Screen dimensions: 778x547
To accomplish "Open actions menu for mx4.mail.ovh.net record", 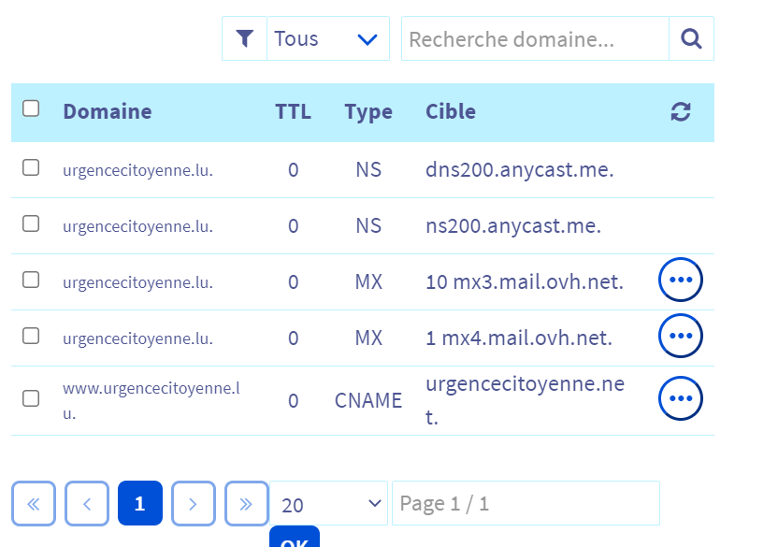I will (681, 336).
